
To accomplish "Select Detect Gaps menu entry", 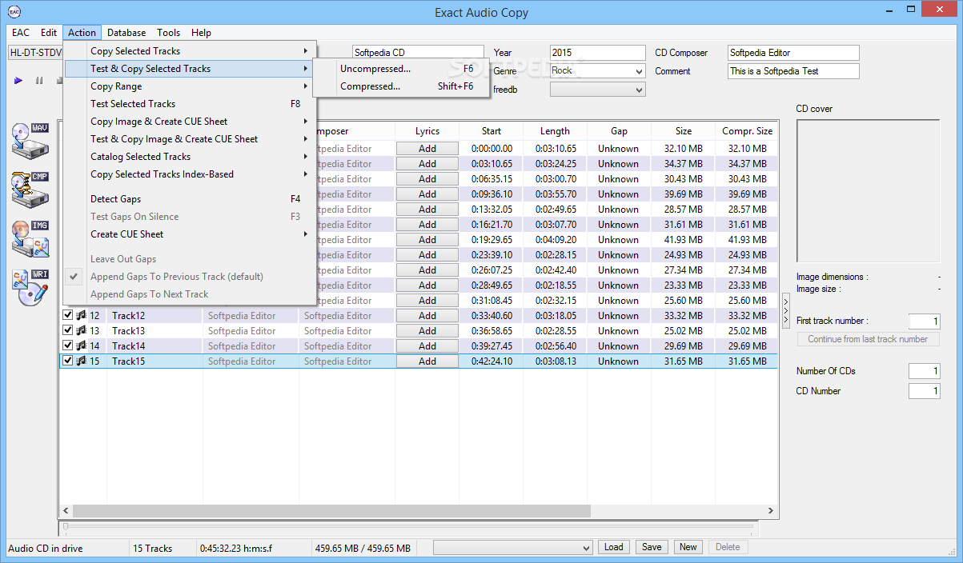I will [191, 199].
